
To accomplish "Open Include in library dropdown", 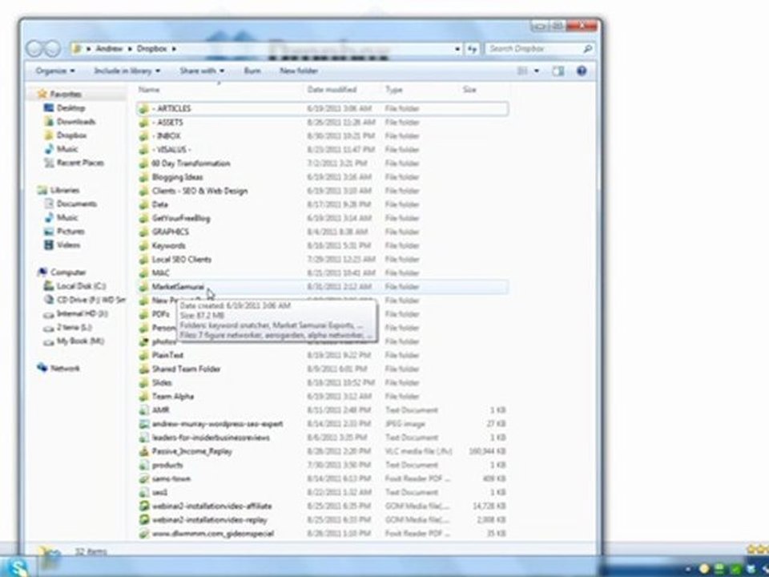I will pyautogui.click(x=127, y=71).
